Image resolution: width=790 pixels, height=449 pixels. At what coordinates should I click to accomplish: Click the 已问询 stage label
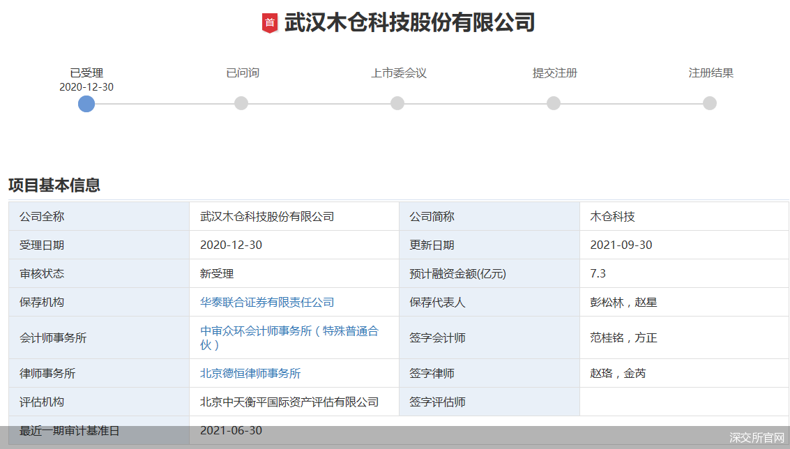(243, 73)
